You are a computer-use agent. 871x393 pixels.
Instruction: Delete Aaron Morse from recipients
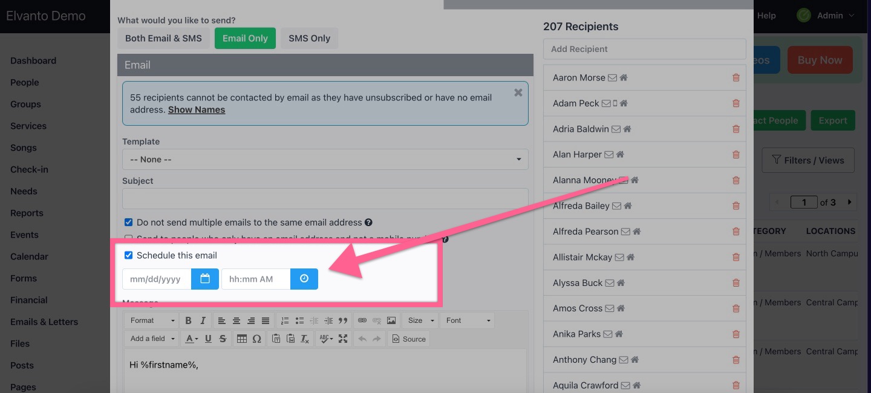tap(736, 77)
